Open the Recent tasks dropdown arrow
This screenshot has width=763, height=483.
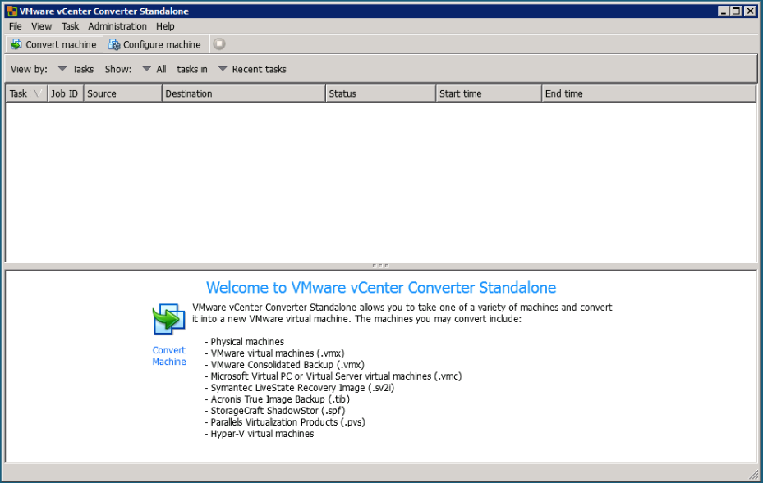(x=222, y=69)
